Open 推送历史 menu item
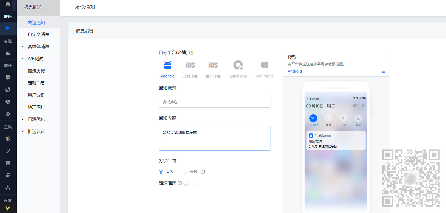The width and height of the screenshot is (446, 213). click(x=36, y=71)
